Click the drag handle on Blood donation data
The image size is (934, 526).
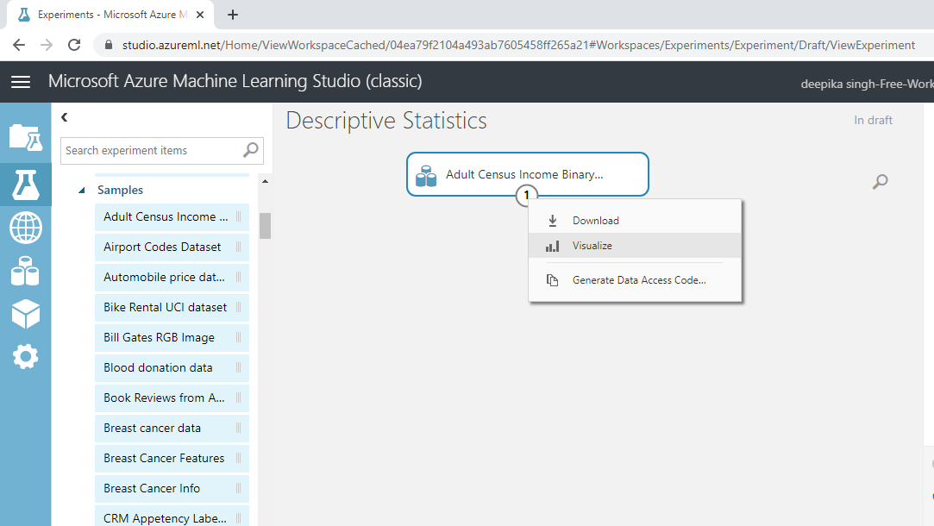(x=238, y=367)
